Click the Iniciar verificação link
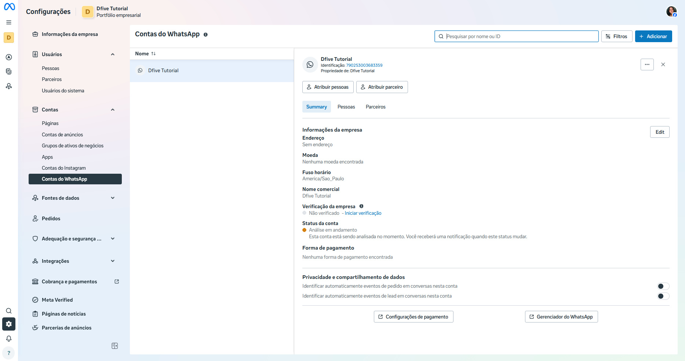Screen dimensions: 685x361 pyautogui.click(x=363, y=213)
